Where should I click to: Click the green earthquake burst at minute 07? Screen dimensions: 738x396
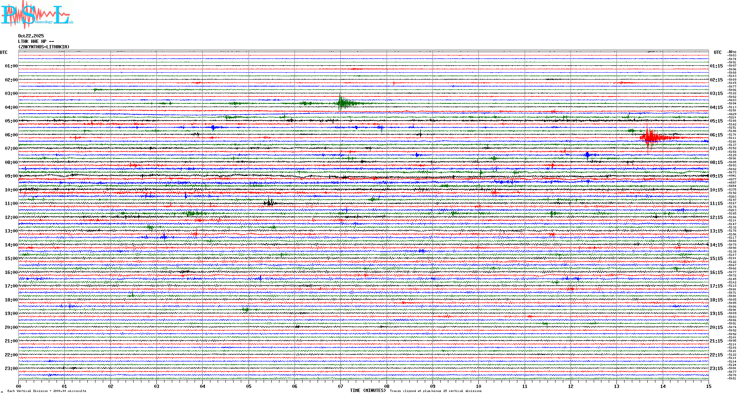341,103
